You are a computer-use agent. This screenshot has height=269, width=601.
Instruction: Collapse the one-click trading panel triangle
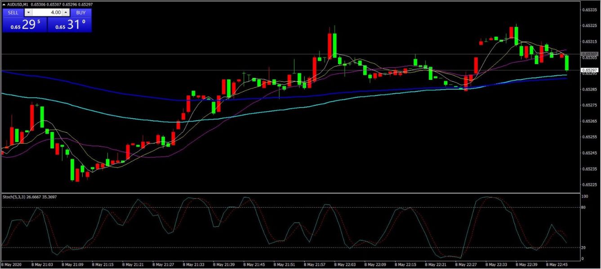(x=4, y=4)
